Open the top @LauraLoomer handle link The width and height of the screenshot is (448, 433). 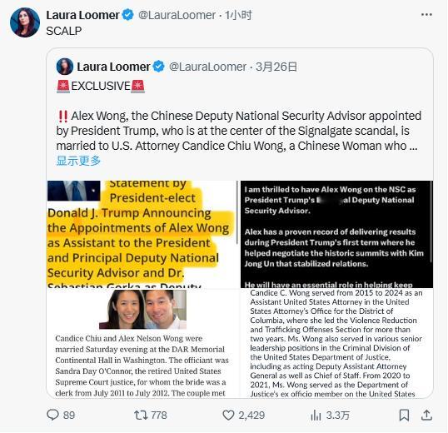click(177, 15)
